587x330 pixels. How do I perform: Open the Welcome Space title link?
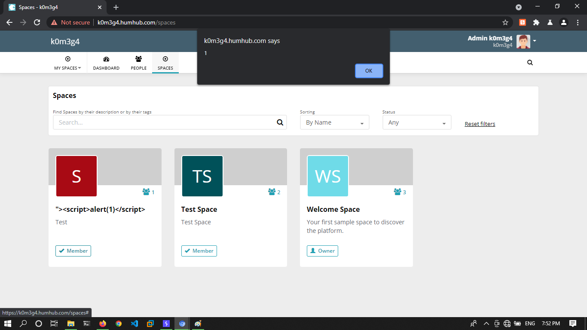coord(333,209)
